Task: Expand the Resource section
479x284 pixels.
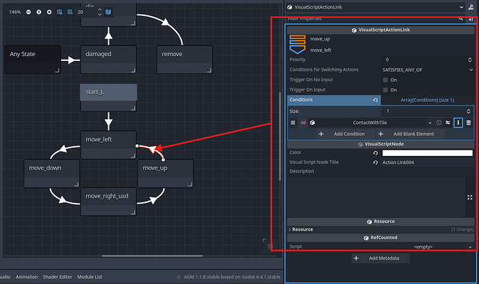Action: coord(302,229)
